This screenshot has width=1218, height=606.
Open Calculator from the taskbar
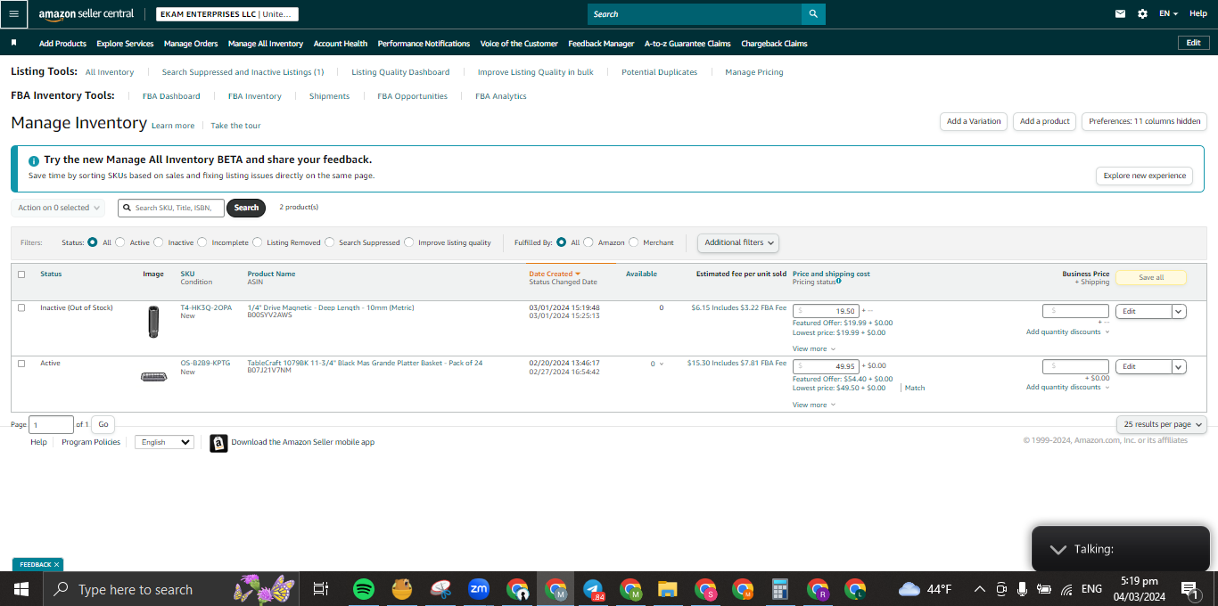point(780,589)
